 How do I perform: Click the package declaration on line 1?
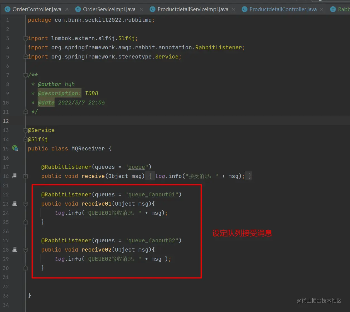[x=91, y=20]
